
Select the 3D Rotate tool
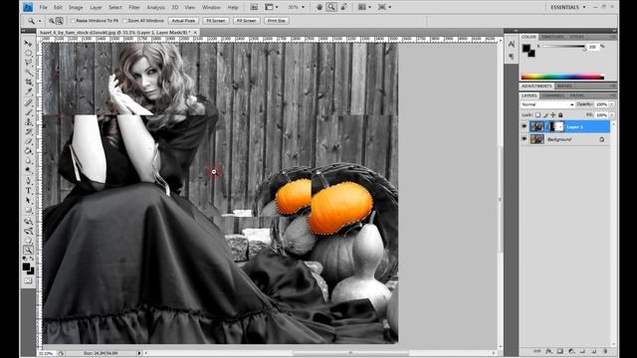pos(28,221)
